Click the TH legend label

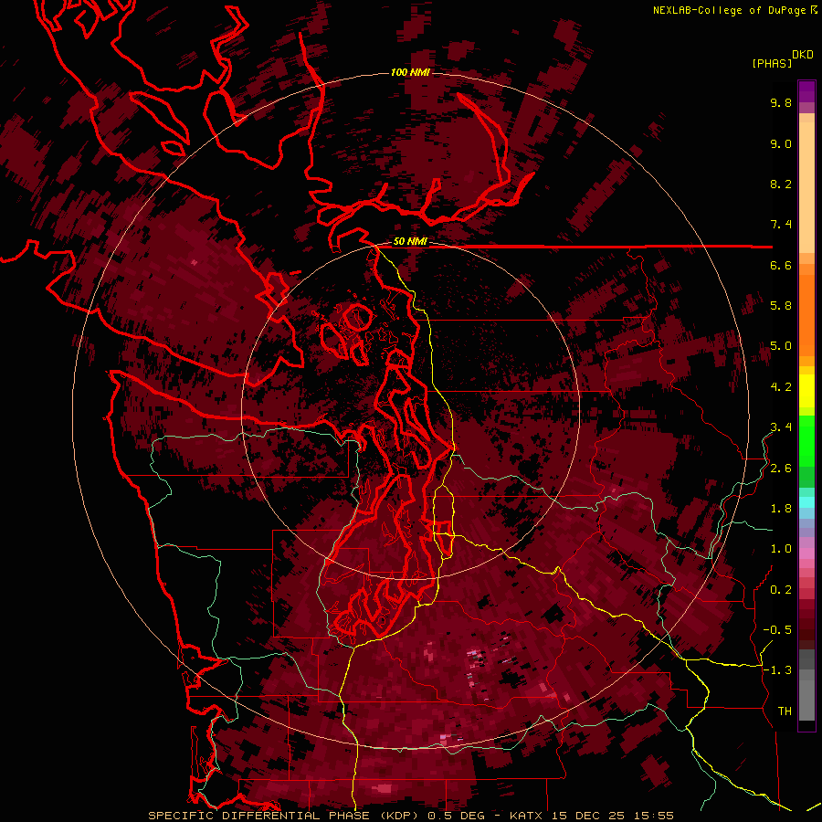[785, 711]
